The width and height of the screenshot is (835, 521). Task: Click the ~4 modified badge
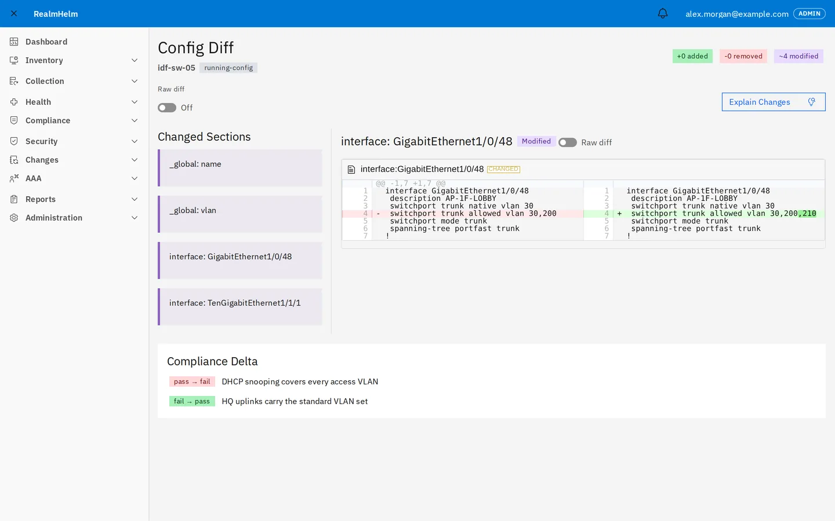point(798,56)
